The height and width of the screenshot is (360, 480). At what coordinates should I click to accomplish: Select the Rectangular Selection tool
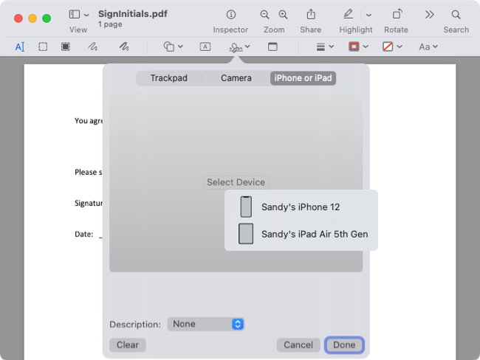[x=43, y=46]
